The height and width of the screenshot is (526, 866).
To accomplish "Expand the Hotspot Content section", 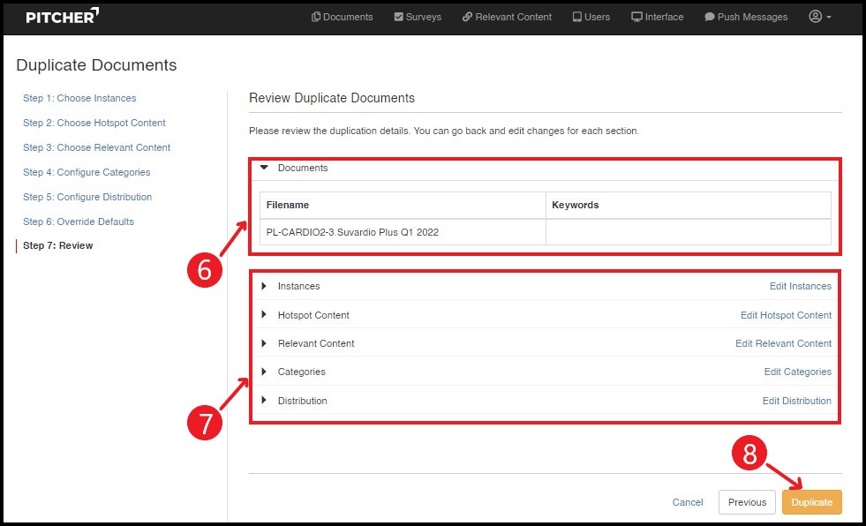I will (264, 315).
